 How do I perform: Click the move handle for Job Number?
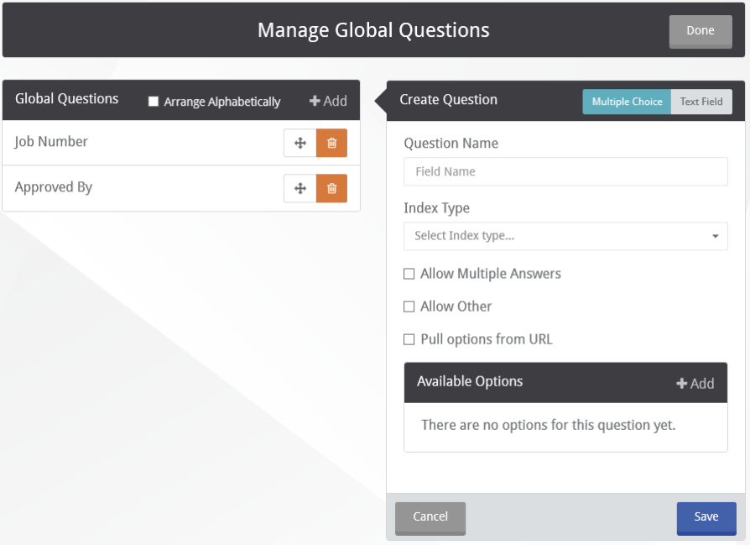299,143
